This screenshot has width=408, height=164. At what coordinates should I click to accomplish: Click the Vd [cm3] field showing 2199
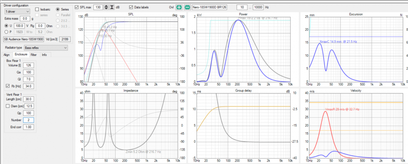point(65,39)
